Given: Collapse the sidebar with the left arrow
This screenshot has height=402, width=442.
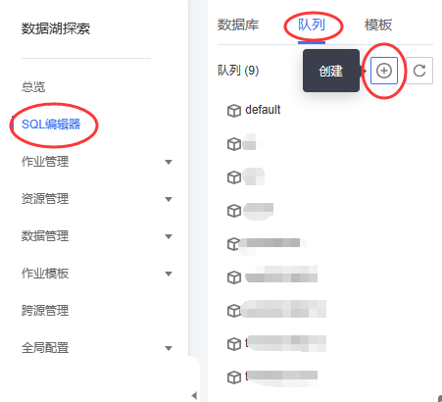Looking at the screenshot, I should (x=194, y=395).
